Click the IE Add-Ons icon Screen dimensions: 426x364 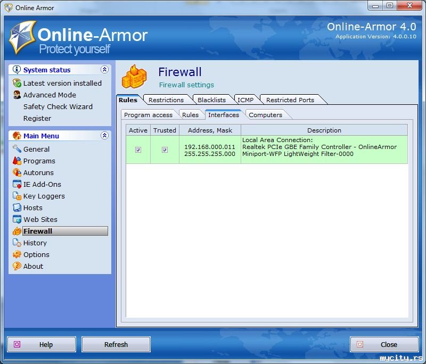(17, 184)
